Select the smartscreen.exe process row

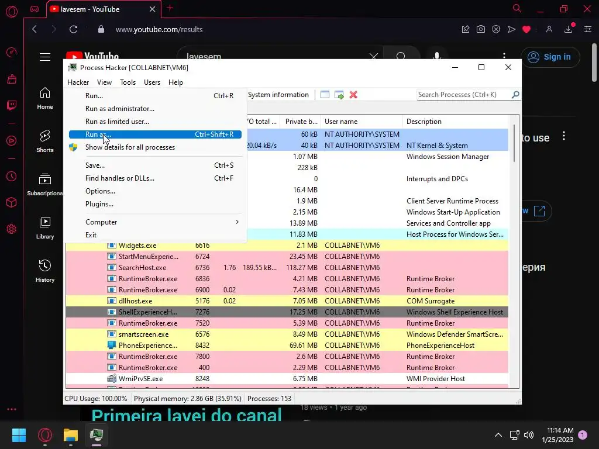287,334
